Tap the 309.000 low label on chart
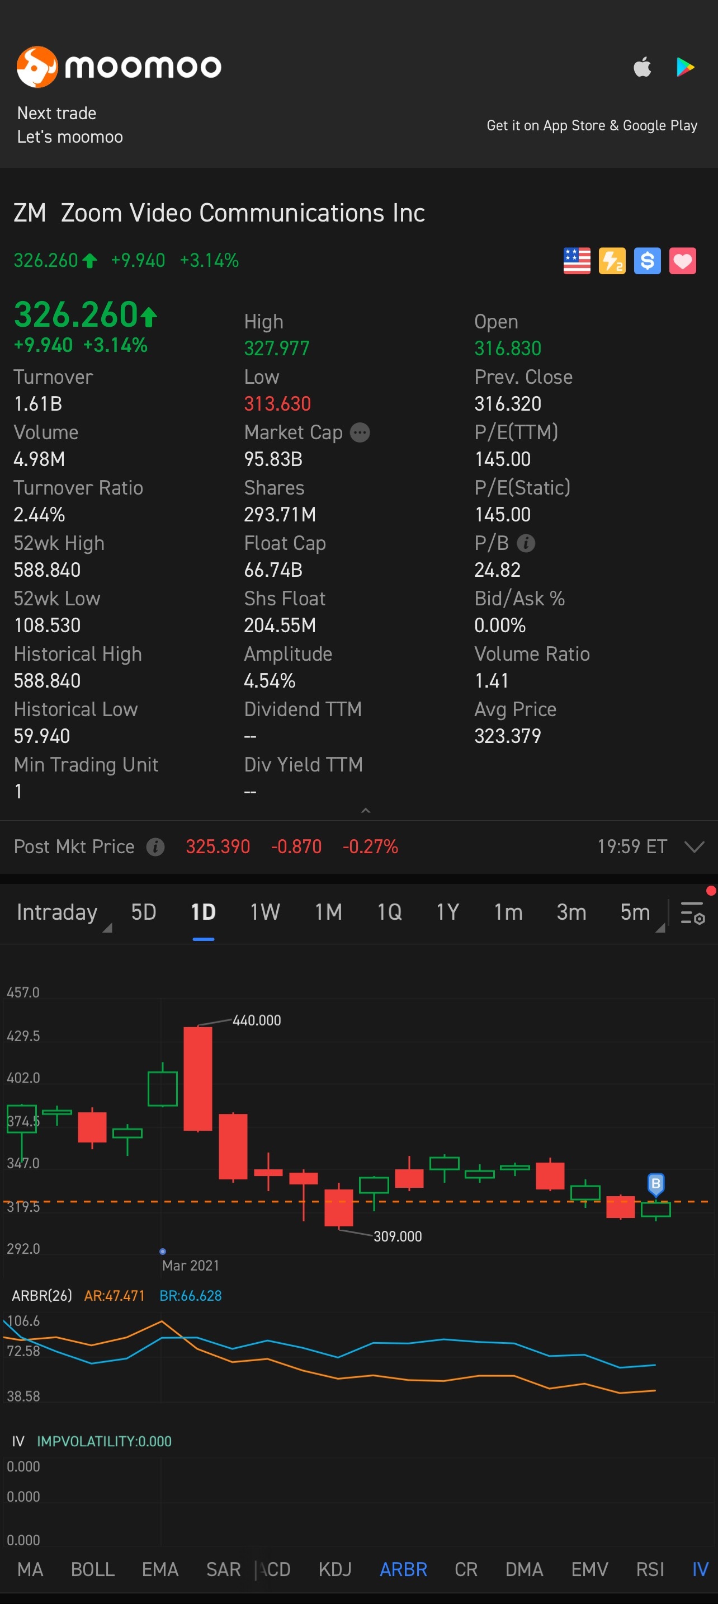This screenshot has width=718, height=1604. coord(398,1236)
